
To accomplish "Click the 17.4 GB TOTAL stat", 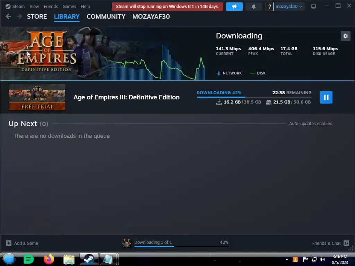I will pyautogui.click(x=289, y=51).
